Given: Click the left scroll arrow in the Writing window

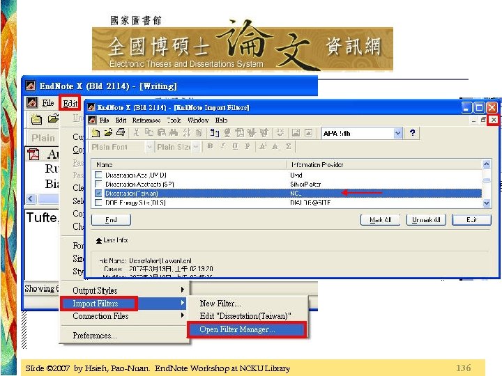Looking at the screenshot, I should click(31, 198).
